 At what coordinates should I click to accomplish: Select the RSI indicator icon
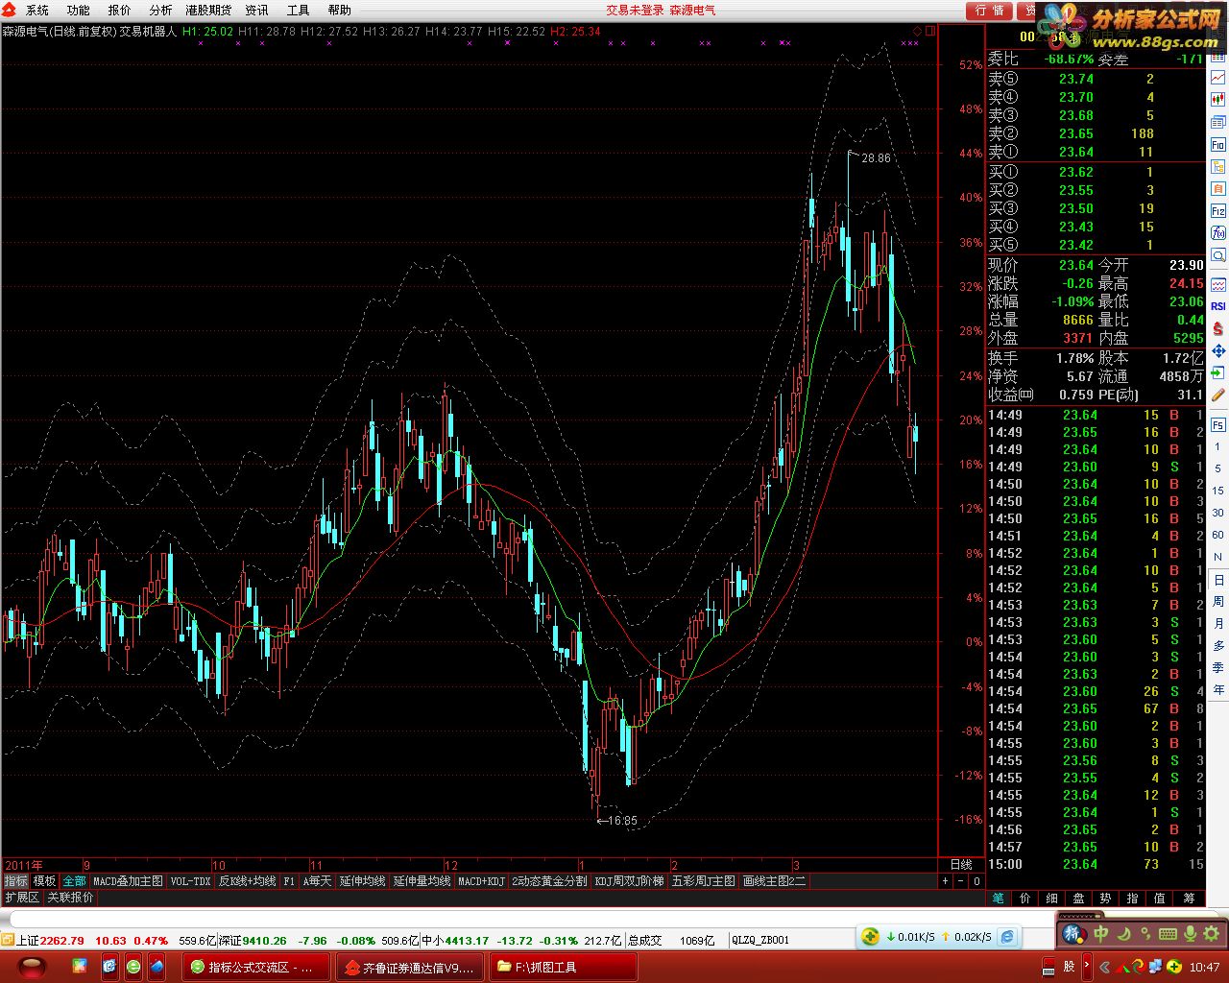point(1217,306)
